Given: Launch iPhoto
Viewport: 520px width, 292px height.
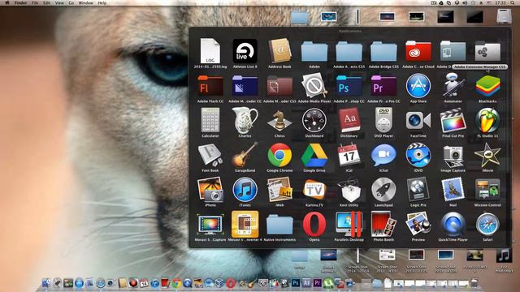Looking at the screenshot, I should pos(210,190).
